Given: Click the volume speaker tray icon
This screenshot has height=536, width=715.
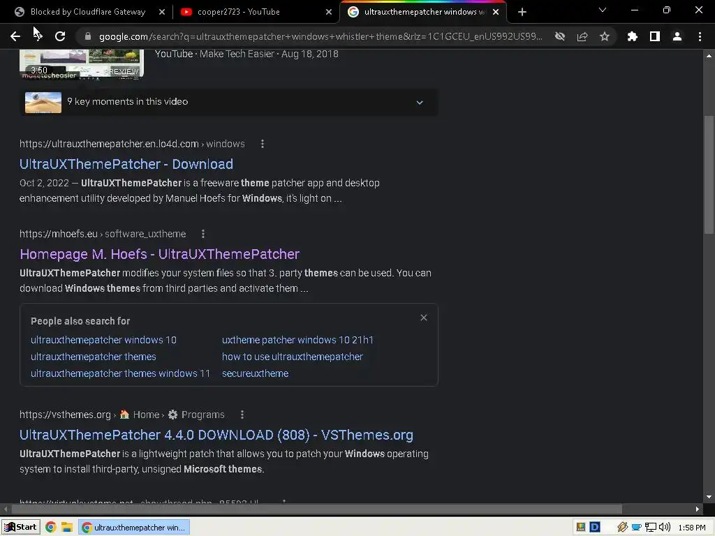Looking at the screenshot, I should [665, 528].
